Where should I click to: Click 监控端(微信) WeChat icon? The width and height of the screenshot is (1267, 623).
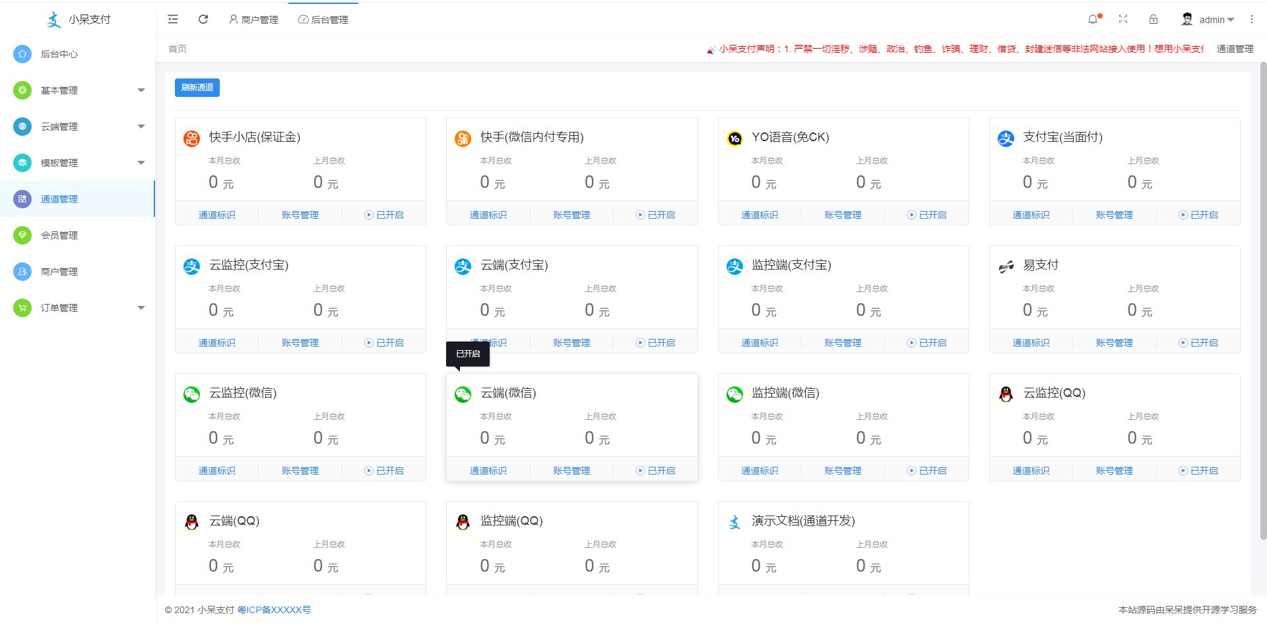(734, 394)
